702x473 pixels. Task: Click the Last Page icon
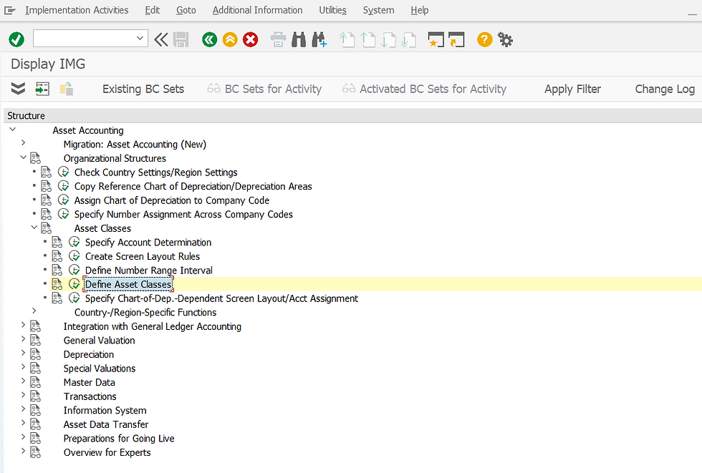tap(409, 40)
